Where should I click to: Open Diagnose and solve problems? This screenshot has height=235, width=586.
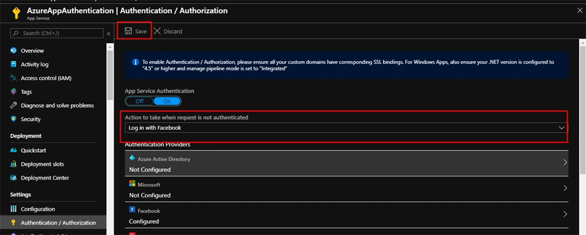click(57, 105)
